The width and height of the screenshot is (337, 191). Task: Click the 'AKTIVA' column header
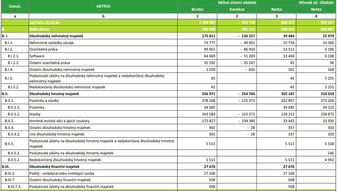click(x=103, y=6)
